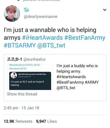Open the 2:45 am 15 Jan 18 timestamp
110x128 pixels.
tap(21, 108)
